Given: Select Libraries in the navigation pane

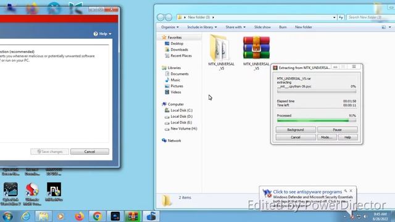Looking at the screenshot, I should [174, 68].
